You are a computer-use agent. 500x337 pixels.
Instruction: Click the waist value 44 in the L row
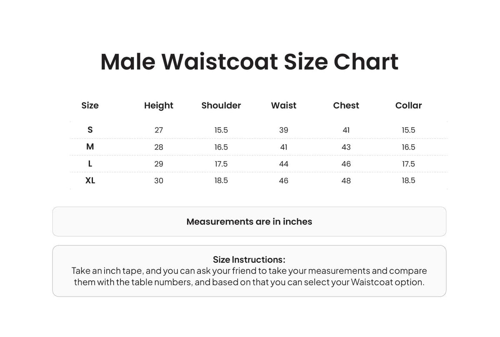284,164
